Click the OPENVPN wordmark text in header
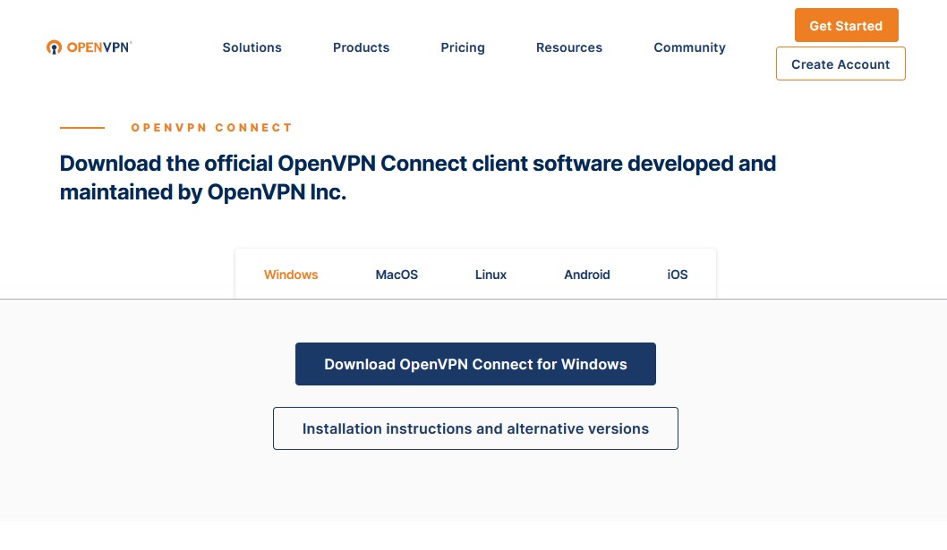 tap(99, 47)
